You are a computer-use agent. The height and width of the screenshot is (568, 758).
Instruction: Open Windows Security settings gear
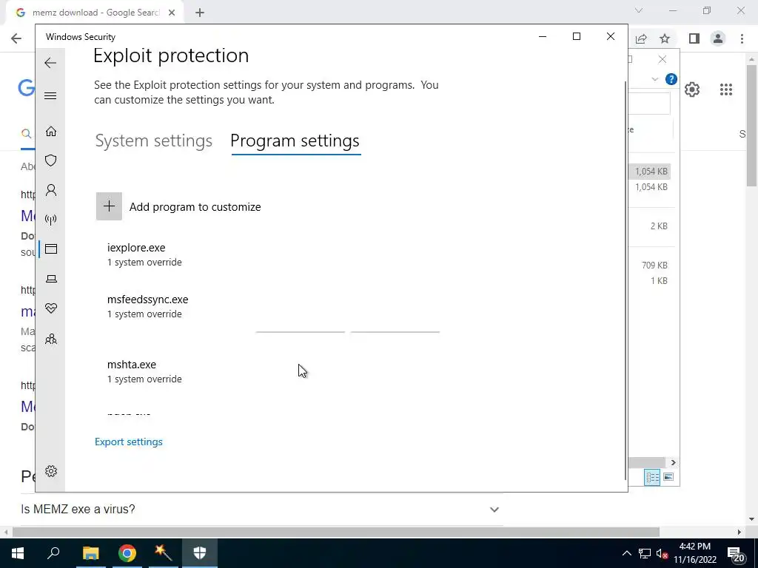click(51, 471)
